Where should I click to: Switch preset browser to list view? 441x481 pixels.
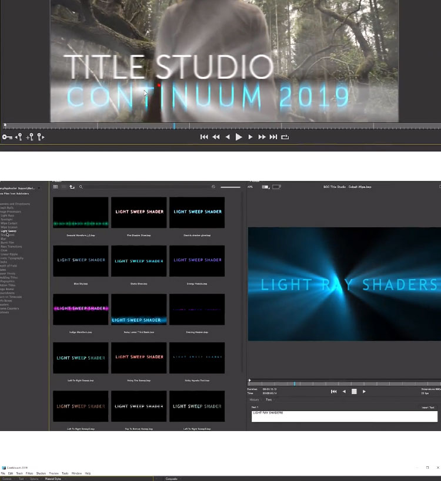64,187
